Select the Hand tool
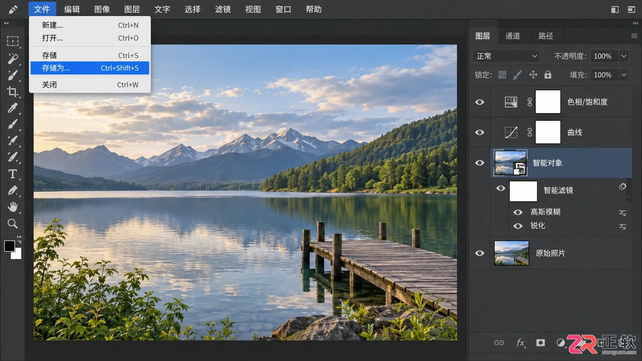This screenshot has width=642, height=361. coord(12,207)
